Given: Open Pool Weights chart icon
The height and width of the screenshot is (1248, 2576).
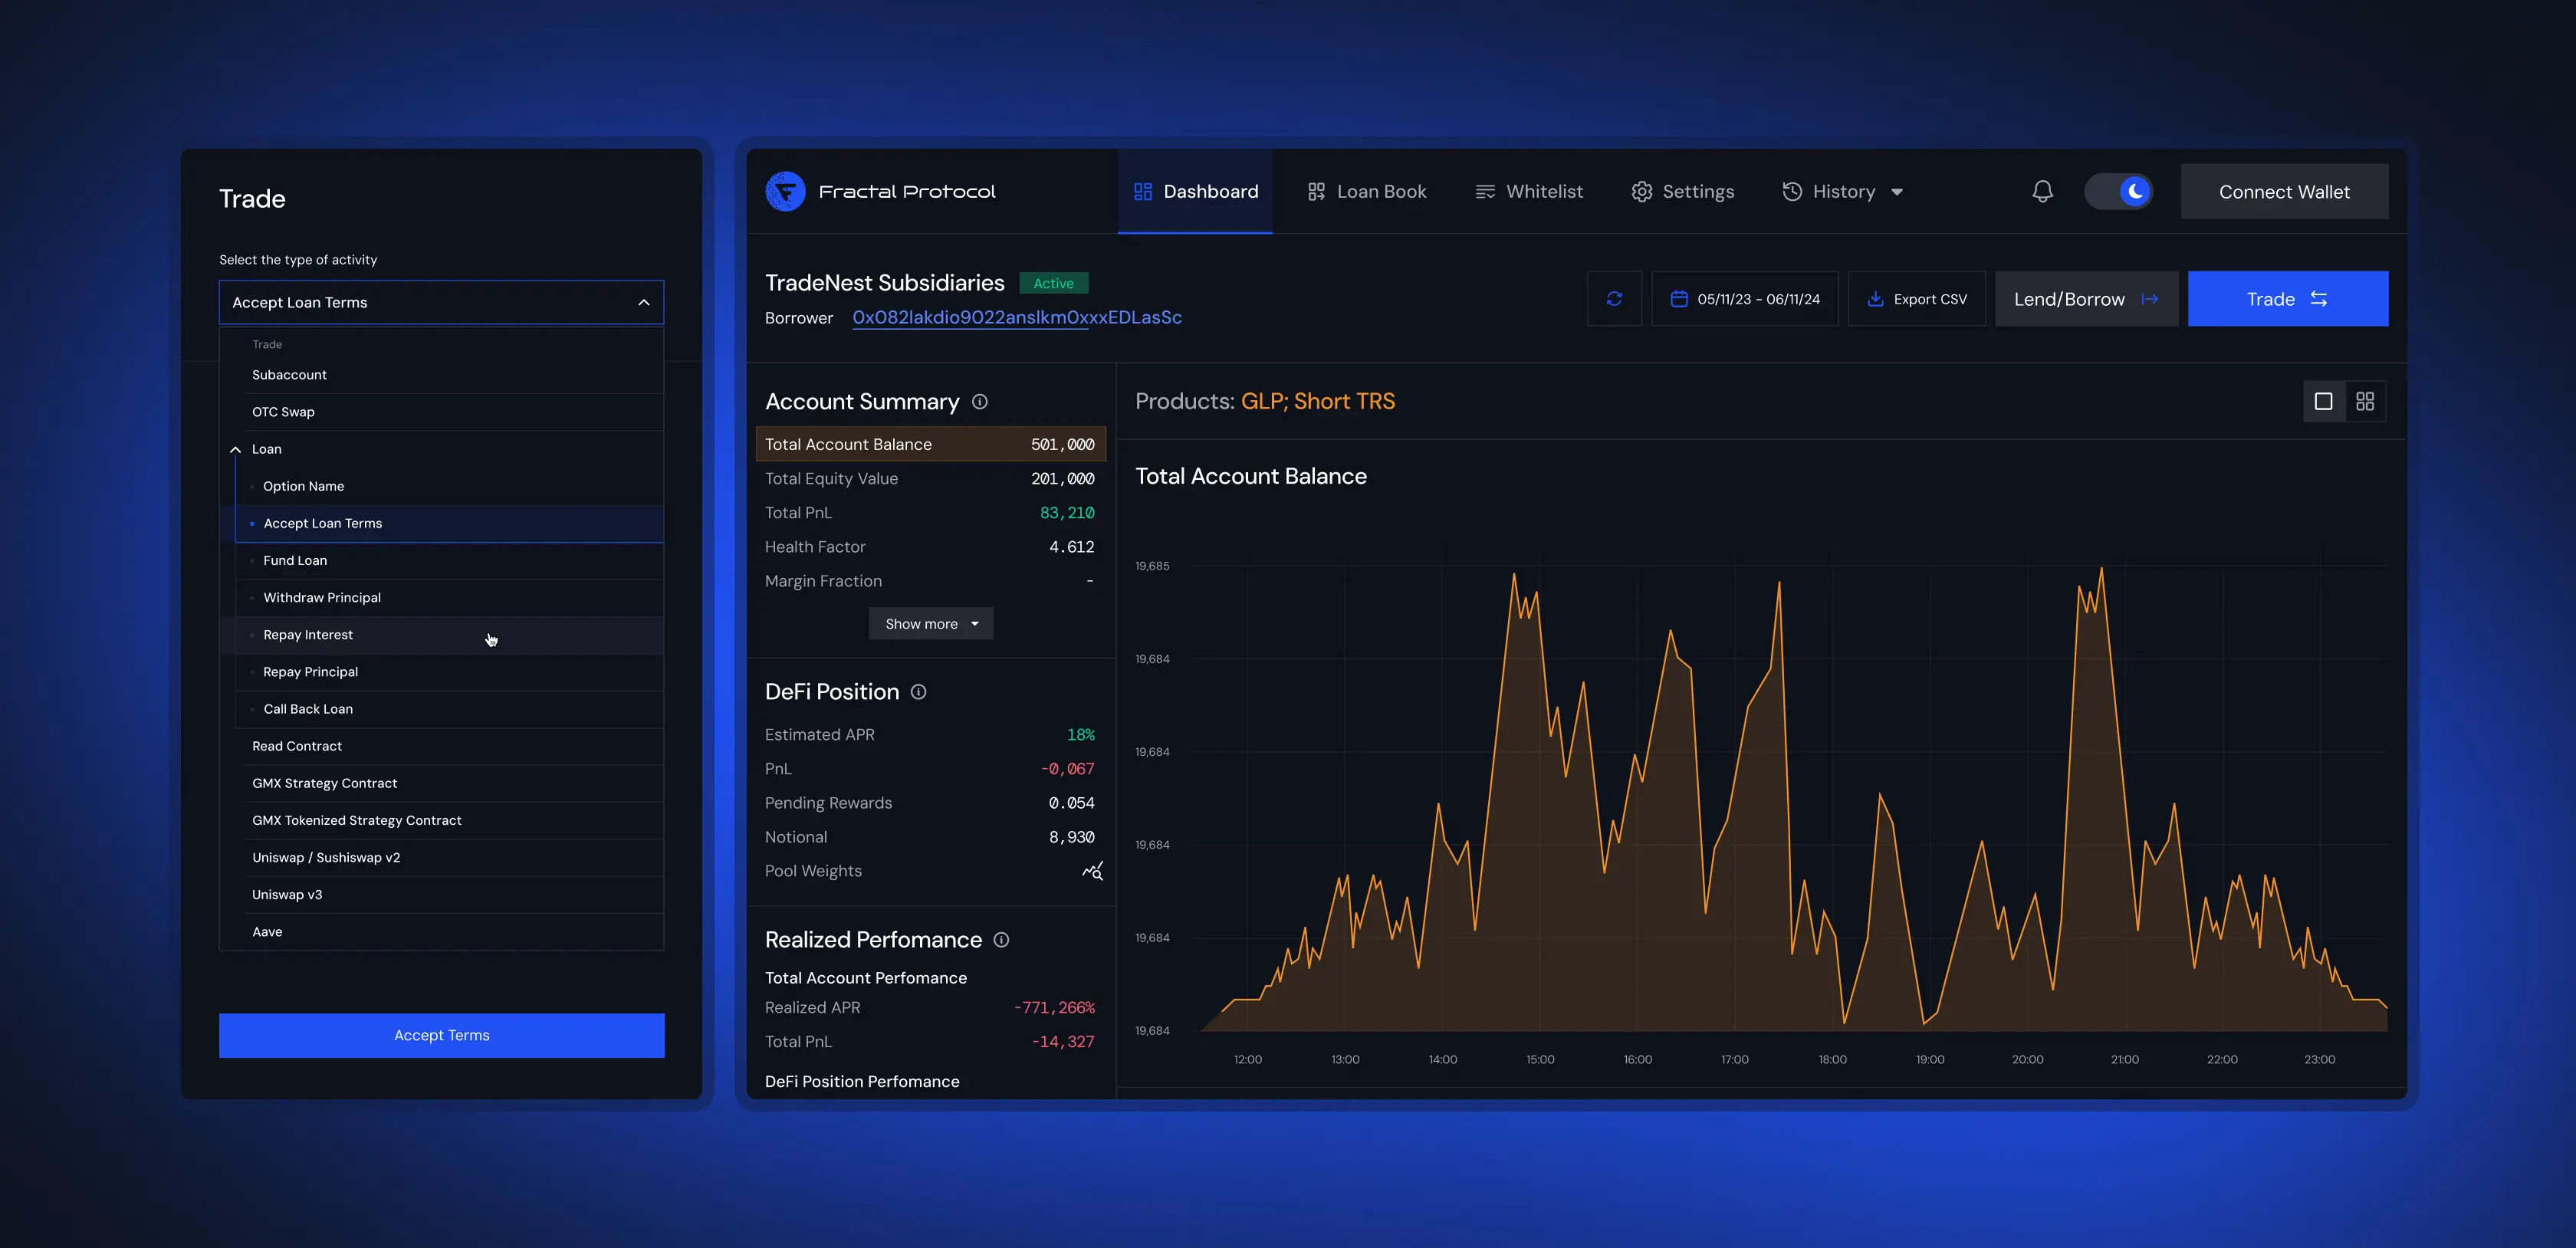Looking at the screenshot, I should click(1093, 871).
